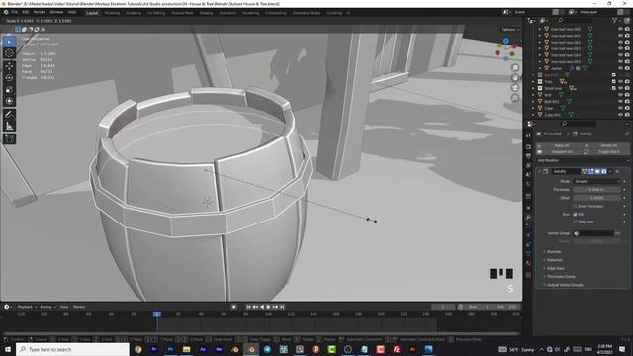Viewport: 633px width, 356px height.
Task: Hide Tree collection via eye icon
Action: click(620, 81)
